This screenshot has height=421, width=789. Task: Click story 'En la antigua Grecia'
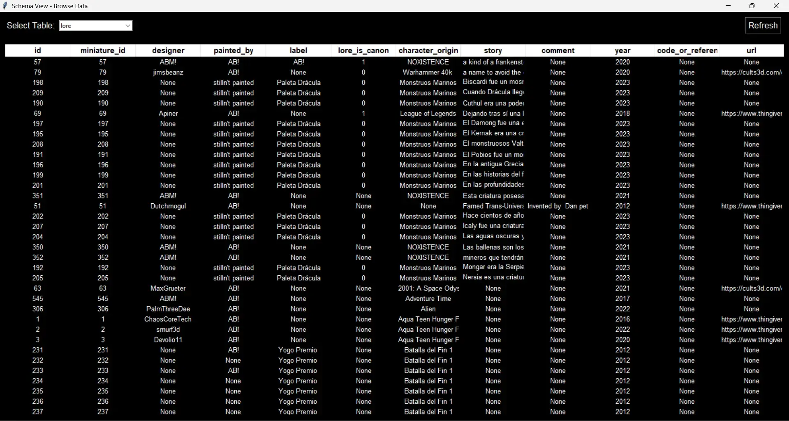point(493,165)
